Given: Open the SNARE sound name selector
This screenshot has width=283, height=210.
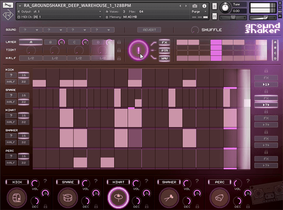Looking at the screenshot, I should pyautogui.click(x=68, y=182).
